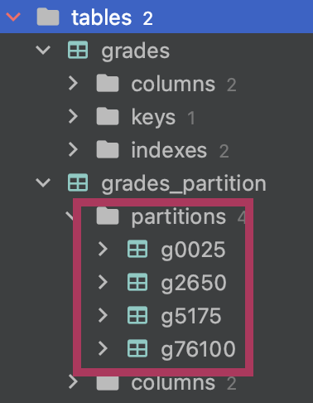Click the g76100 partition table icon

pos(137,348)
